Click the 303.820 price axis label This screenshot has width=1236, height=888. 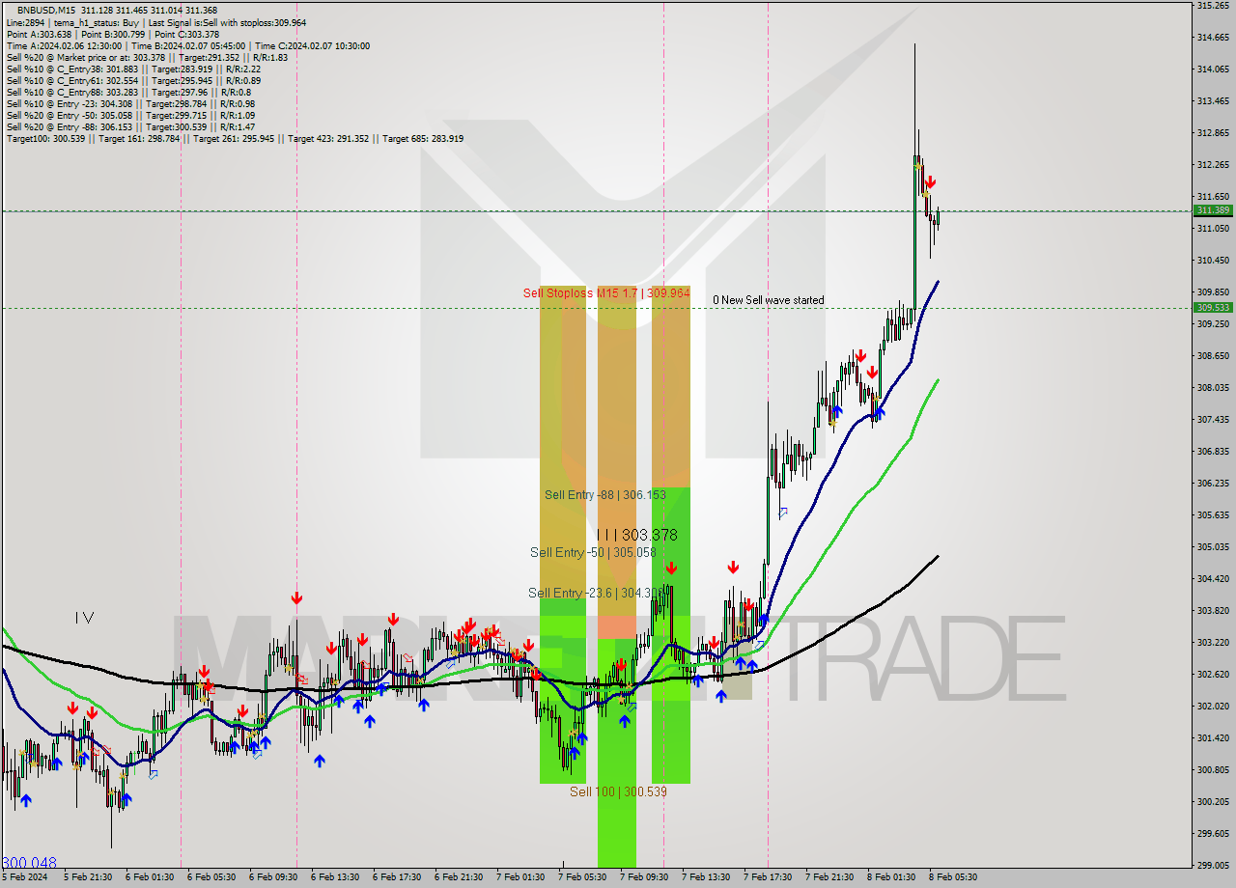[1213, 611]
